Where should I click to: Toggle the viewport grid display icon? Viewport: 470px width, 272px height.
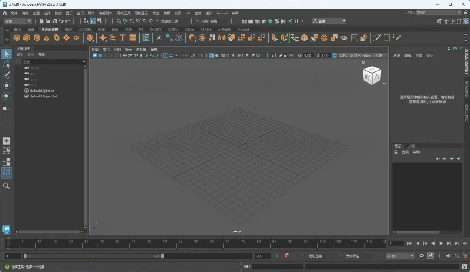[165, 55]
